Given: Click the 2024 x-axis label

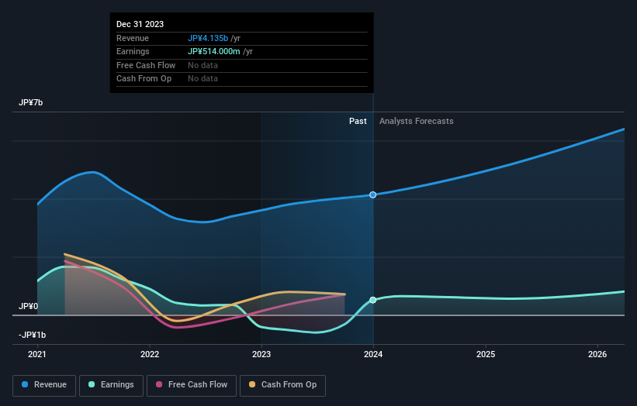Looking at the screenshot, I should click(373, 354).
